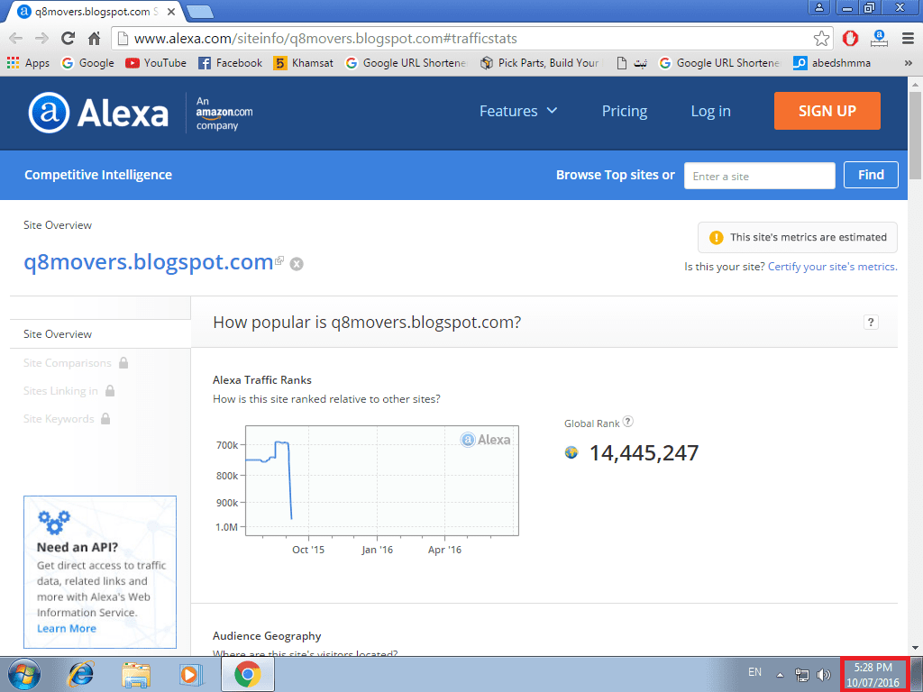
Task: Expand the Features dropdown menu
Action: (x=518, y=111)
